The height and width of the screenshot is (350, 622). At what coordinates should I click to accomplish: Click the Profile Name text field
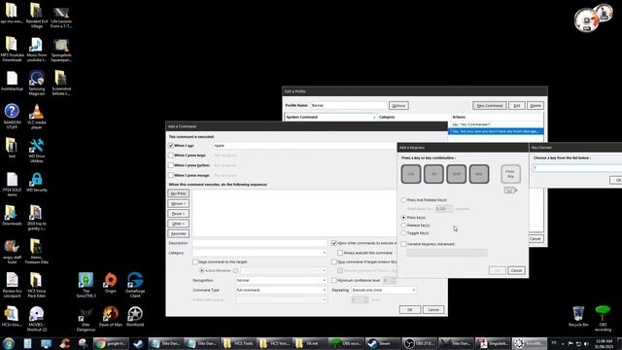(x=348, y=106)
